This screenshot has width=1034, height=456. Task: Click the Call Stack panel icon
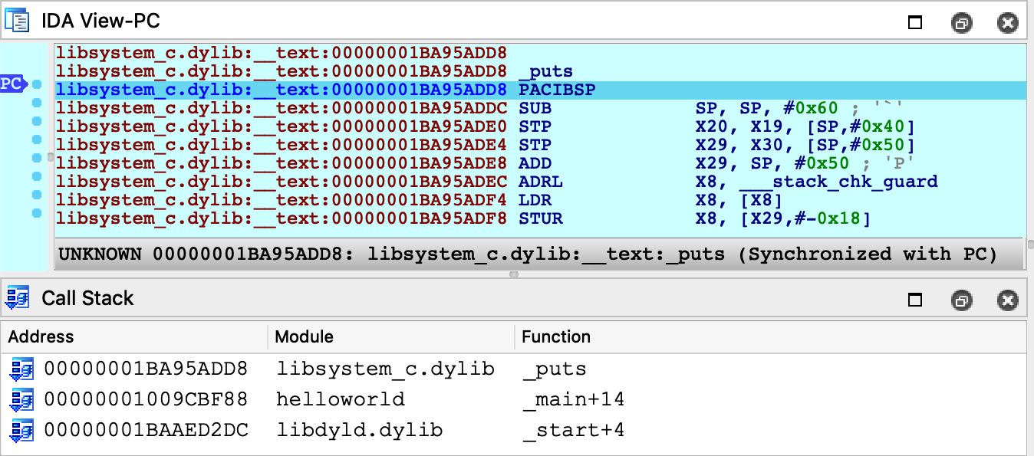coord(17,297)
